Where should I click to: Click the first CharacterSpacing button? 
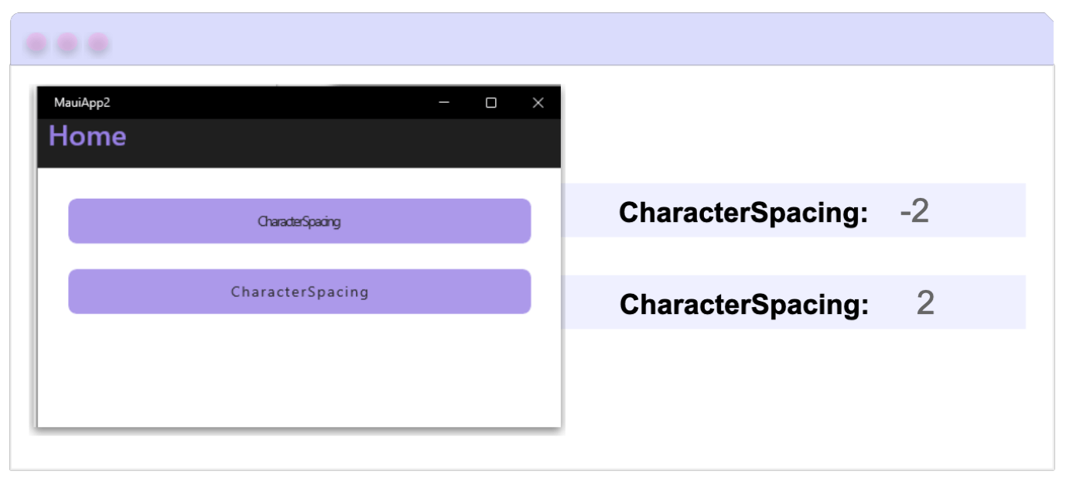tap(300, 220)
